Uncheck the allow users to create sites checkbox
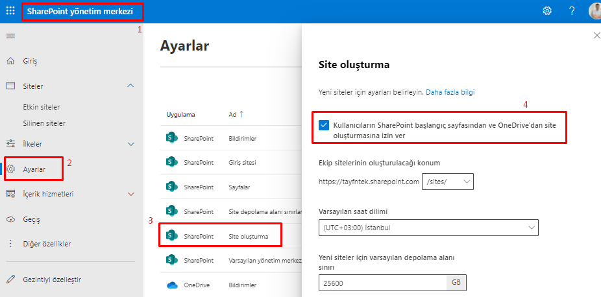 pyautogui.click(x=325, y=125)
